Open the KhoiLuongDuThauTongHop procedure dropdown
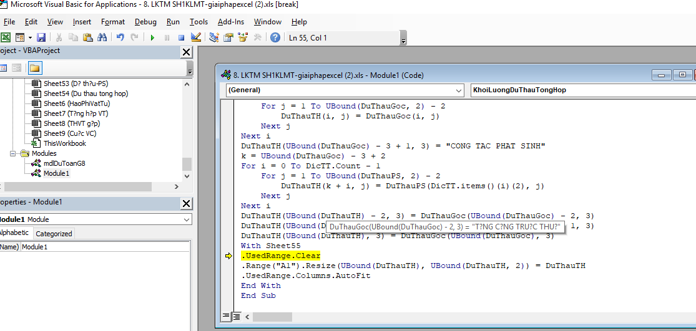The height and width of the screenshot is (331, 696). 583,90
